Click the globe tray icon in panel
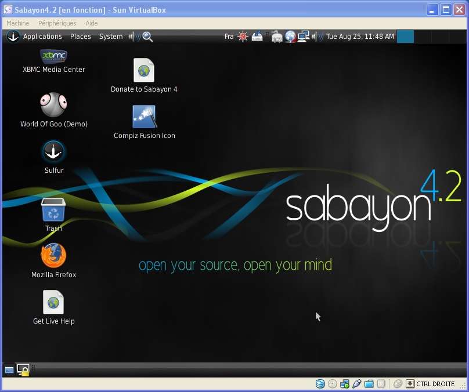 [x=290, y=37]
